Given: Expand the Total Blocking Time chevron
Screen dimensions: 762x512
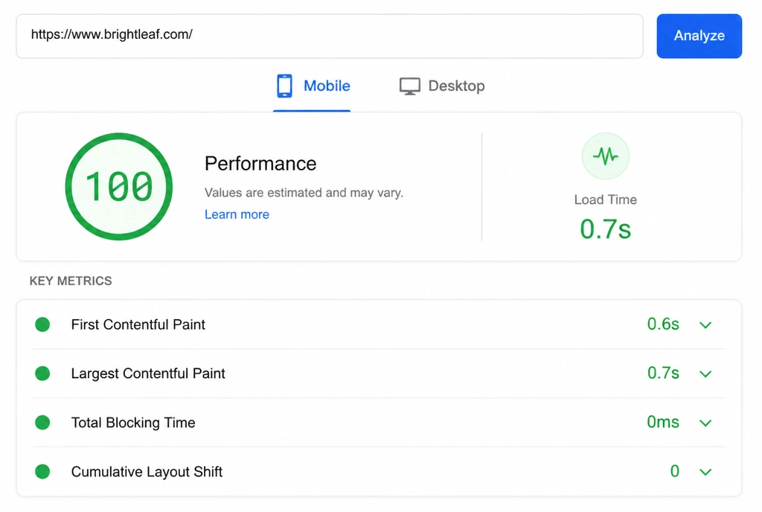Looking at the screenshot, I should [x=705, y=423].
